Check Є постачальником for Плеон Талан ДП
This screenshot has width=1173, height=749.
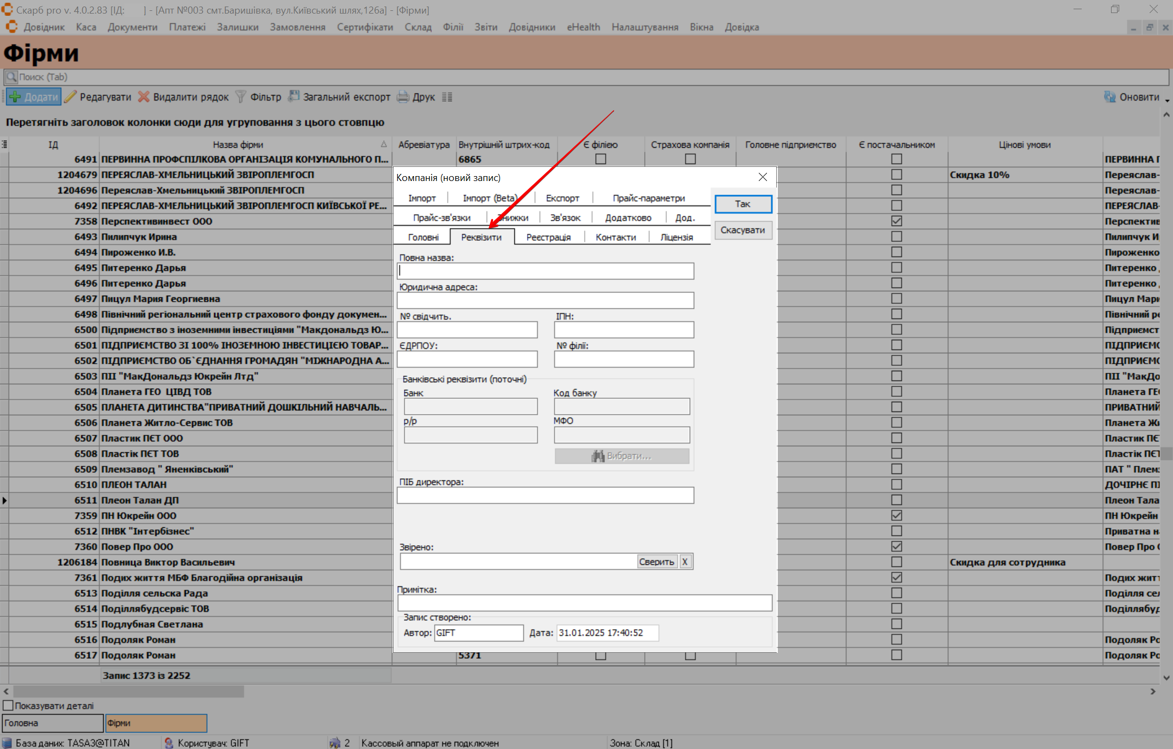click(896, 500)
